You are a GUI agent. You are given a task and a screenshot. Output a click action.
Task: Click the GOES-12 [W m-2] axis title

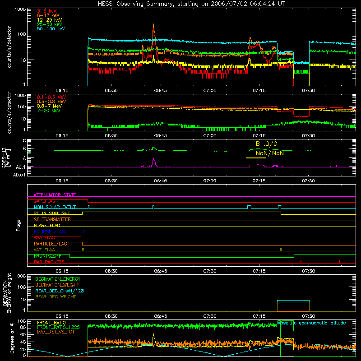click(6, 158)
